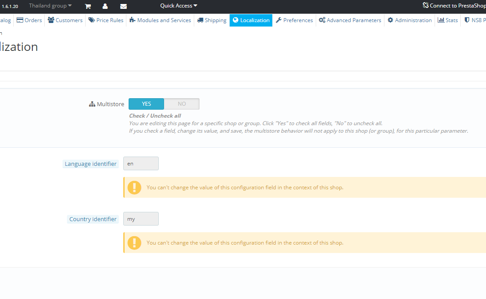Click the Shipping truck icon
This screenshot has width=486, height=299.
pyautogui.click(x=200, y=20)
